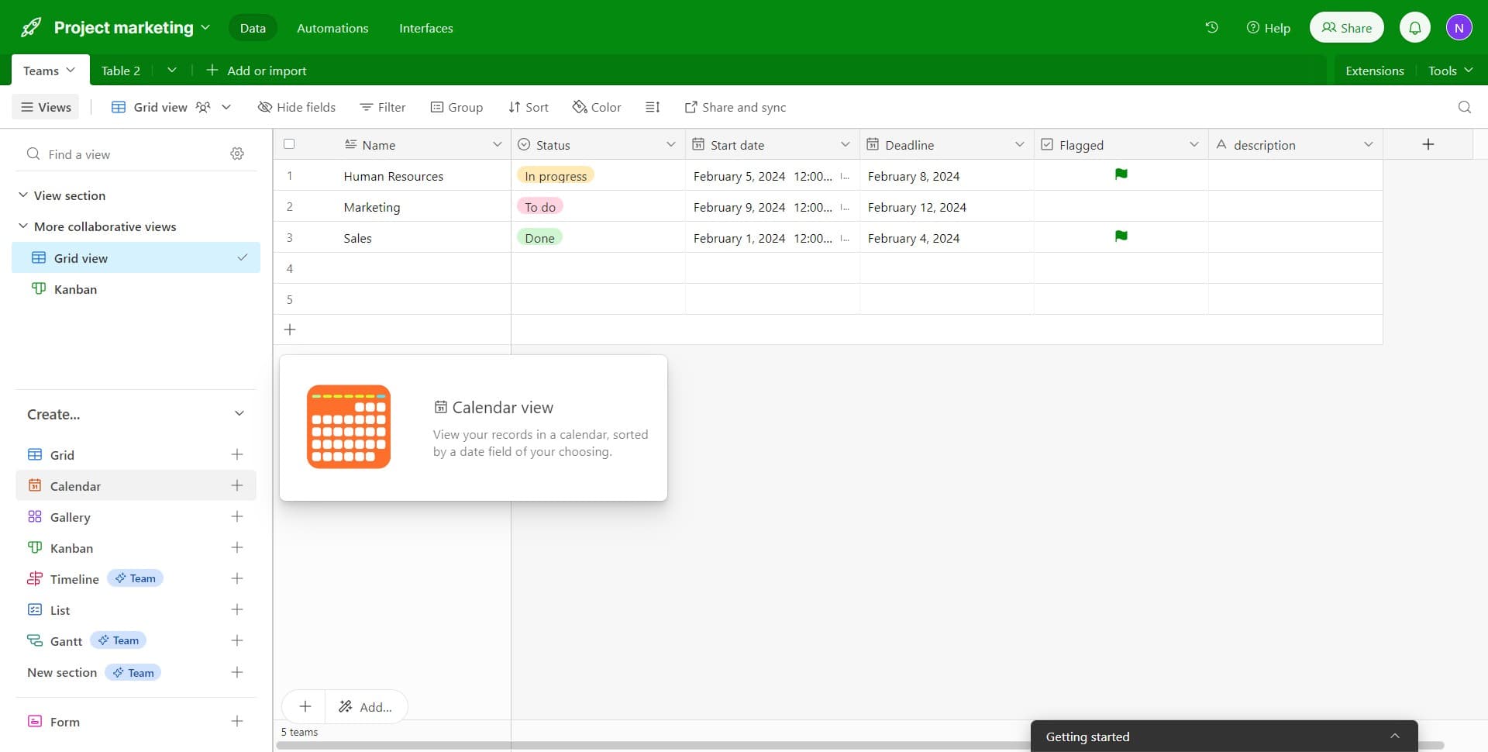Open view settings via the gear icon
1488x752 pixels.
(237, 154)
